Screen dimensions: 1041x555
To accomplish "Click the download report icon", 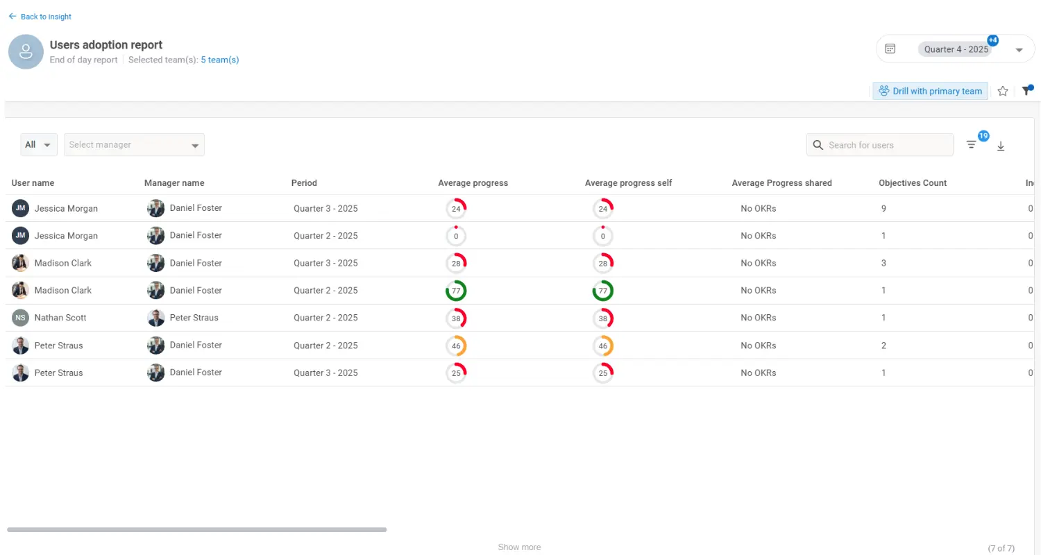I will 1001,146.
